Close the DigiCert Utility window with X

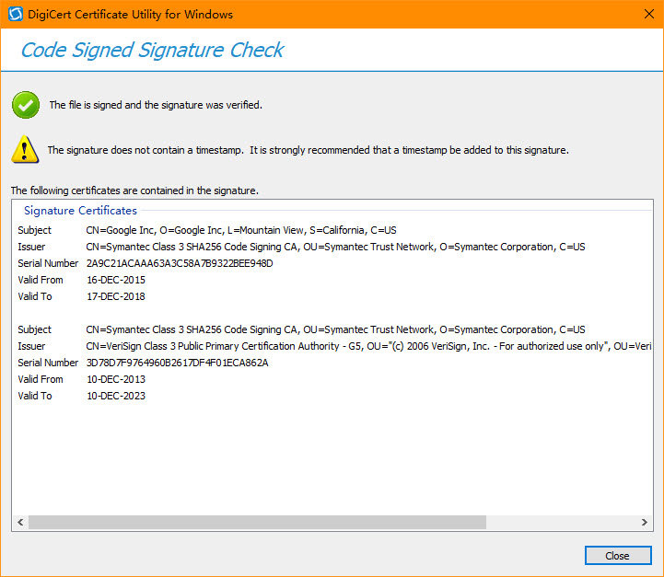(x=648, y=14)
